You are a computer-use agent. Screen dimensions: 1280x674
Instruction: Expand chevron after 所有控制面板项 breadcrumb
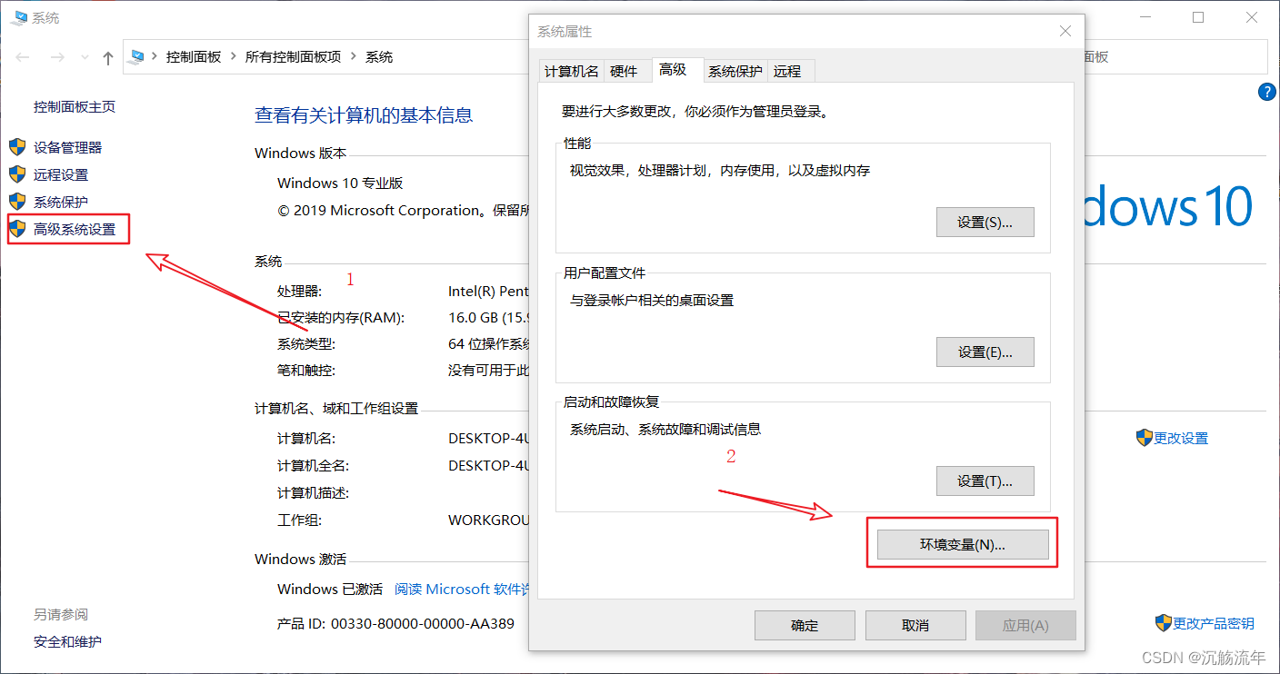354,56
